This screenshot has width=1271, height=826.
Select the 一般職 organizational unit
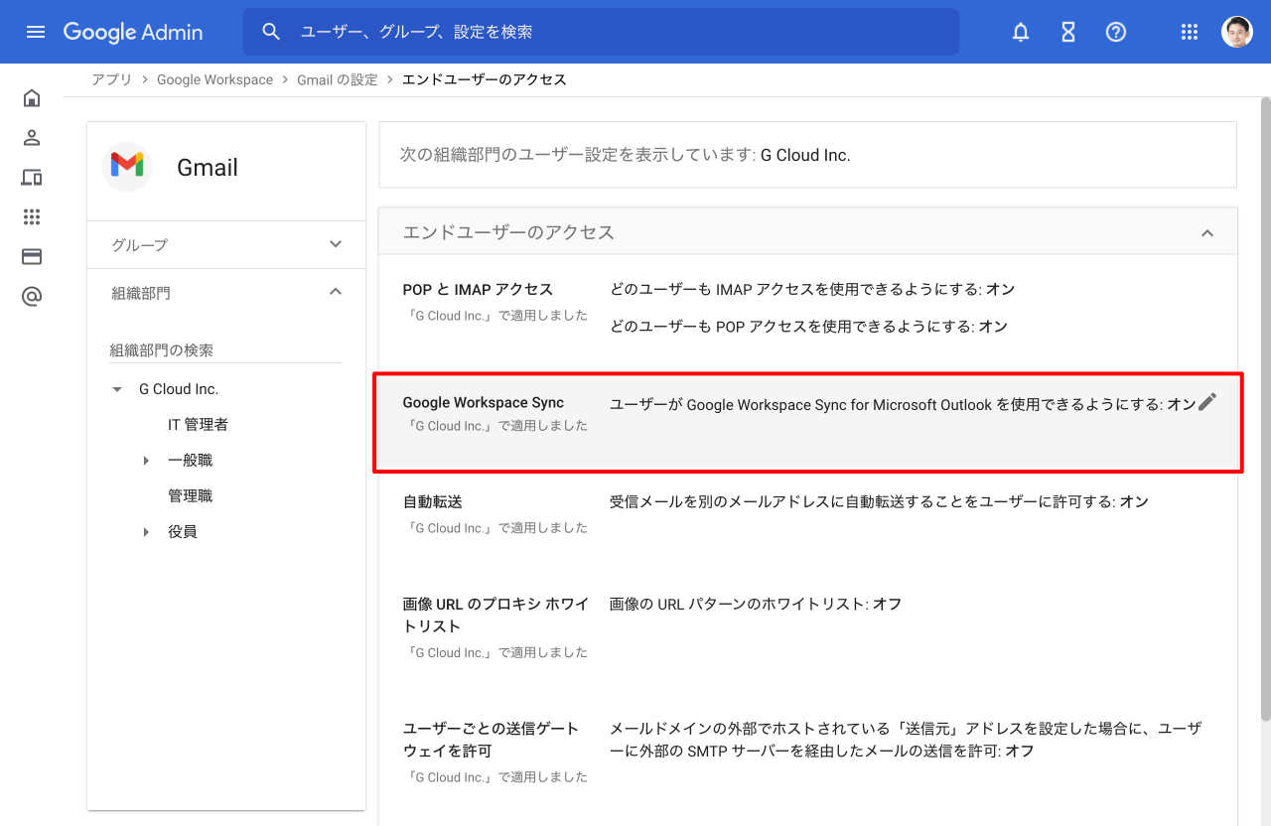[x=190, y=461]
